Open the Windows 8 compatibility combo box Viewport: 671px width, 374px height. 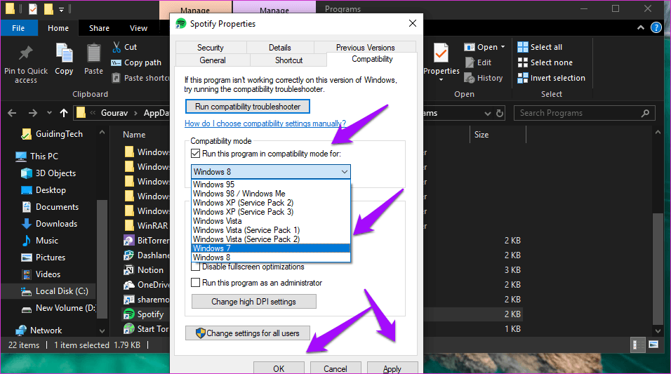[270, 172]
